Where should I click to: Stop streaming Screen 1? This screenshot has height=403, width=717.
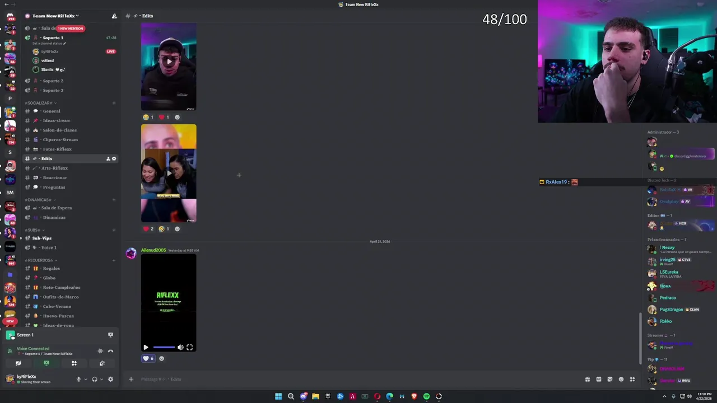point(110,335)
